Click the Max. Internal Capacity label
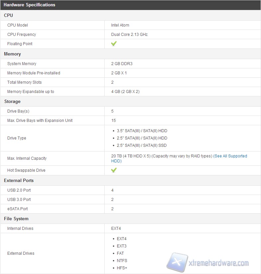Viewport: 261px width, 274px height. [27, 158]
